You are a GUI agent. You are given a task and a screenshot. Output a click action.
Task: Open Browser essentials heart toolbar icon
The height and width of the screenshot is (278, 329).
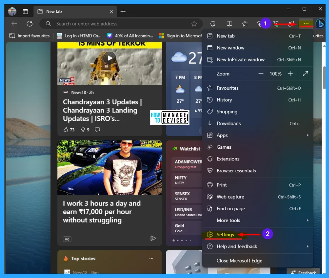[x=276, y=24]
